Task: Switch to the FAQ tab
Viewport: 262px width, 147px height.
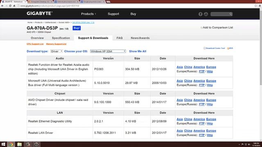Action: tap(120, 38)
